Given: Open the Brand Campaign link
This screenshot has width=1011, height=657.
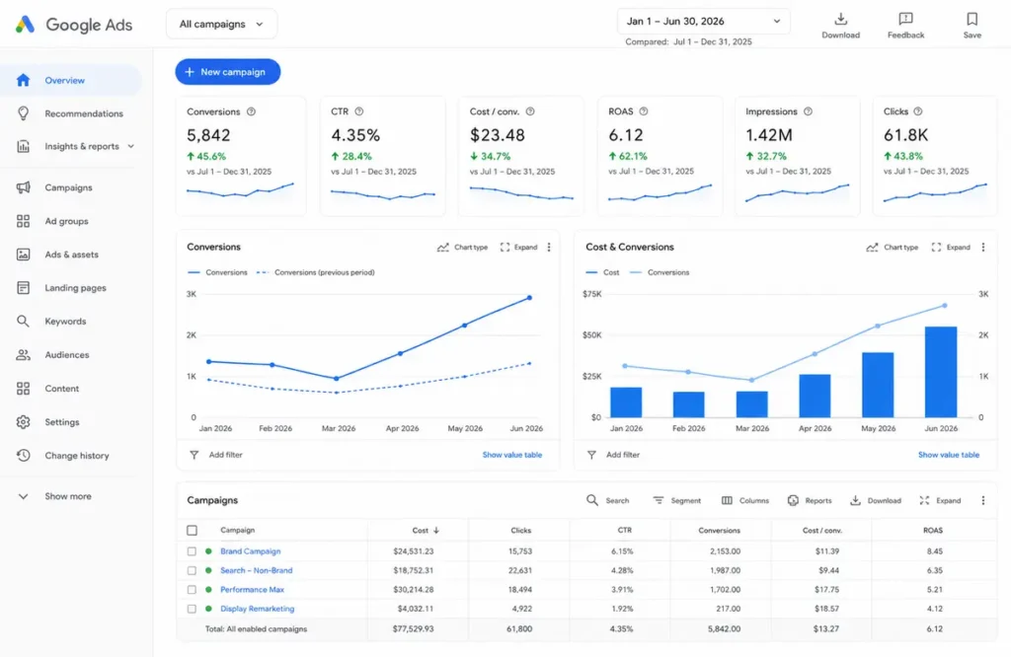Looking at the screenshot, I should 250,551.
